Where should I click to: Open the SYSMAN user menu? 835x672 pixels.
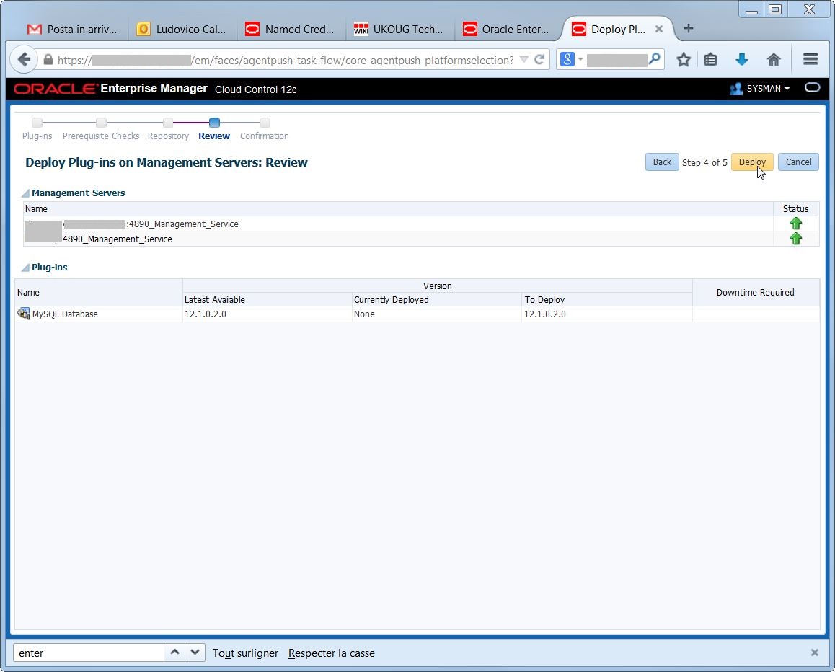point(760,89)
